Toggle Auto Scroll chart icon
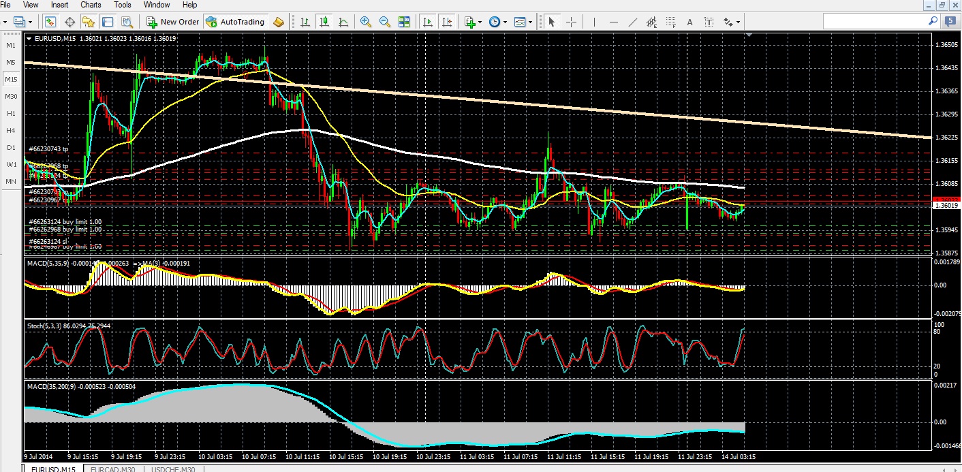 coord(428,22)
